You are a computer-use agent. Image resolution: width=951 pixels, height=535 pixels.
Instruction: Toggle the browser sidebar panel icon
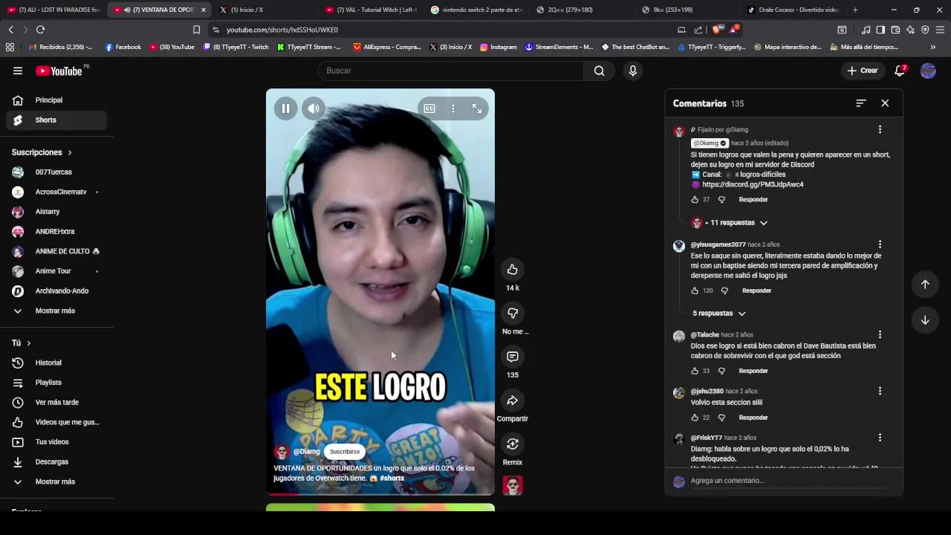(x=880, y=30)
